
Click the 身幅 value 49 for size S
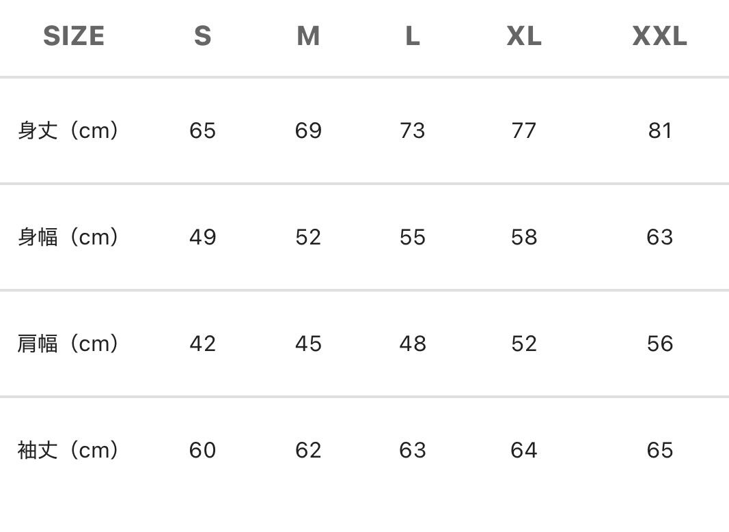pyautogui.click(x=202, y=237)
